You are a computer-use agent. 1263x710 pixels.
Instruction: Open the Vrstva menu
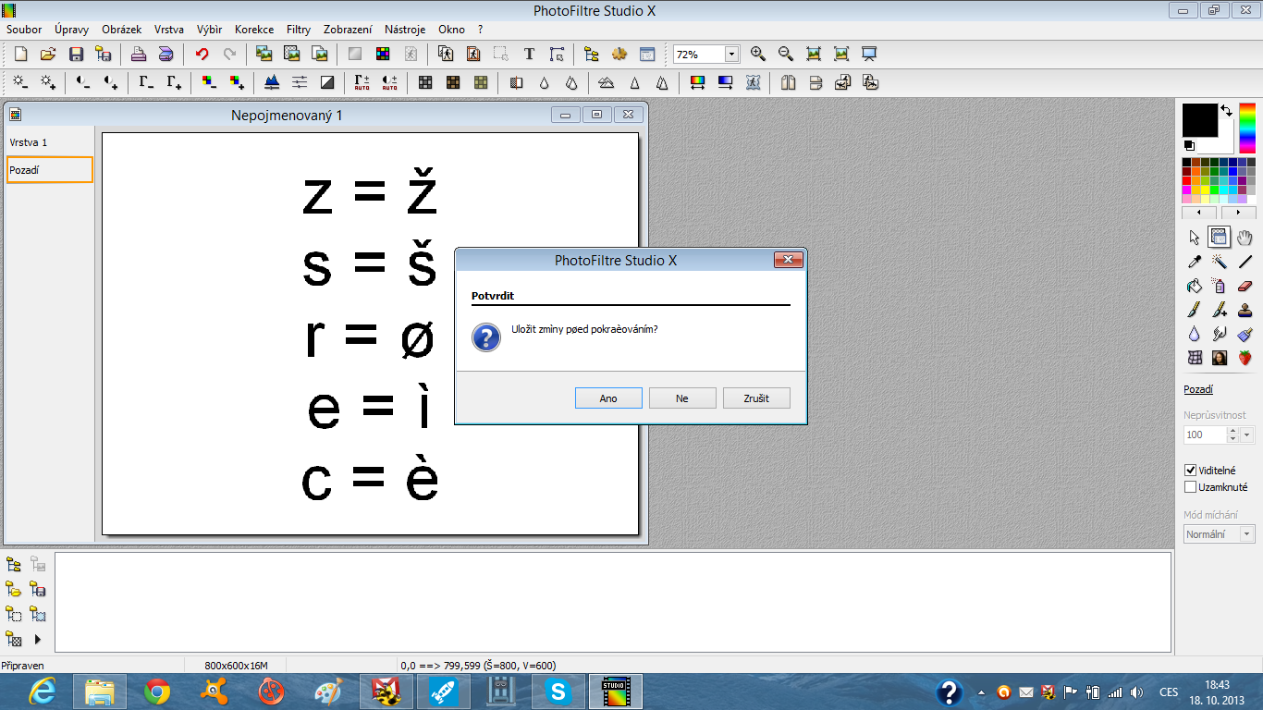pos(168,30)
